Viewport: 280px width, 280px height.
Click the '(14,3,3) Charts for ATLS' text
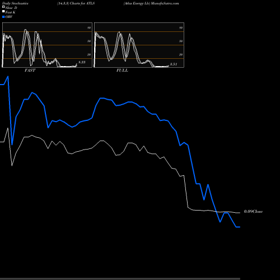click(76, 3)
